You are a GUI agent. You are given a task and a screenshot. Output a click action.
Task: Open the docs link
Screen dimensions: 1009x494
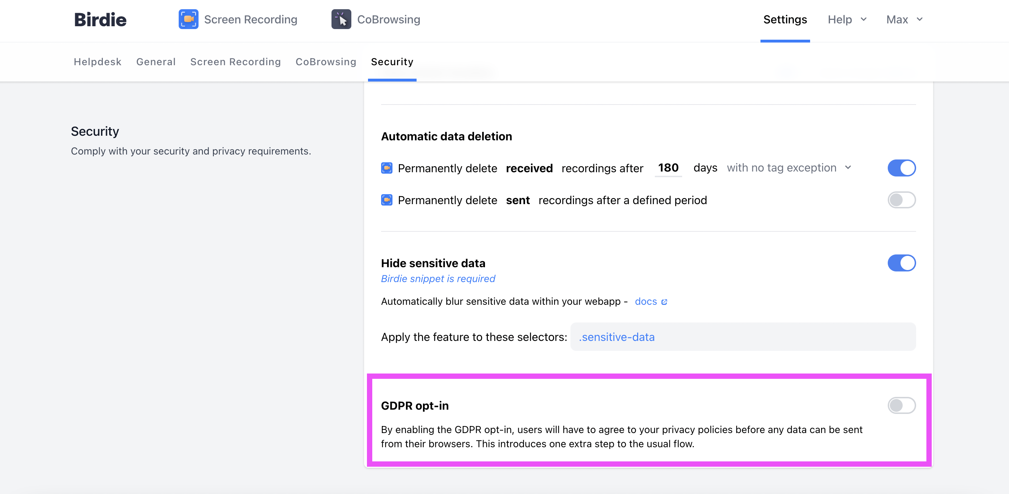pos(646,302)
